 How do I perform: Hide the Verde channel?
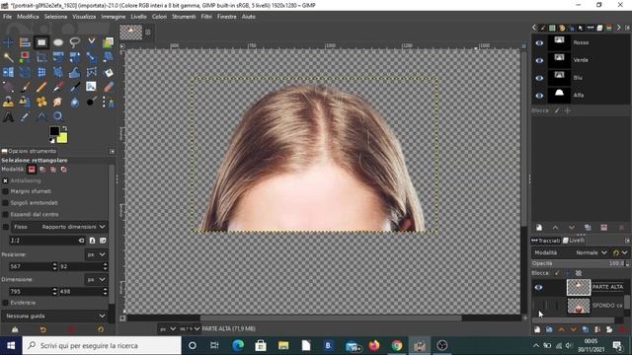(539, 60)
